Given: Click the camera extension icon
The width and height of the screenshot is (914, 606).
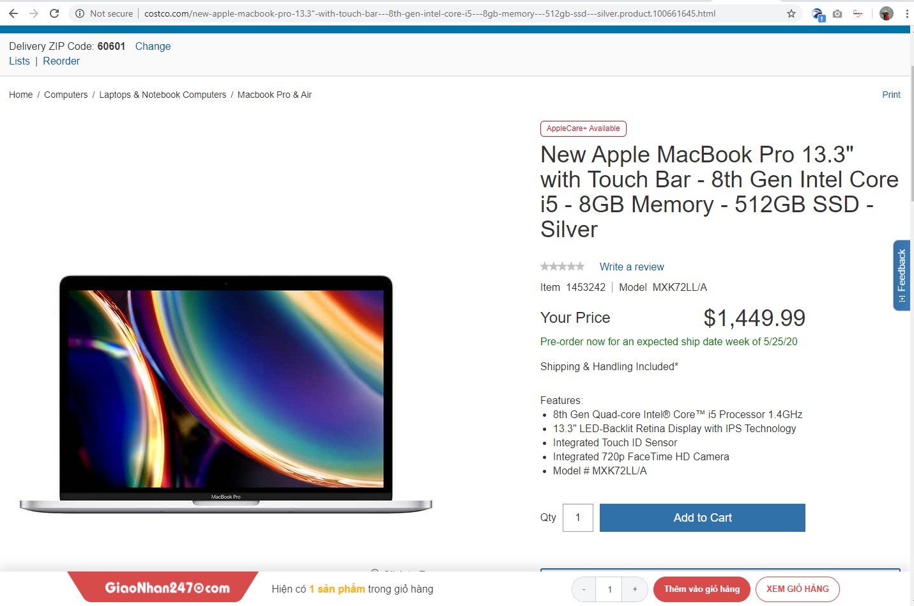Looking at the screenshot, I should [x=837, y=13].
